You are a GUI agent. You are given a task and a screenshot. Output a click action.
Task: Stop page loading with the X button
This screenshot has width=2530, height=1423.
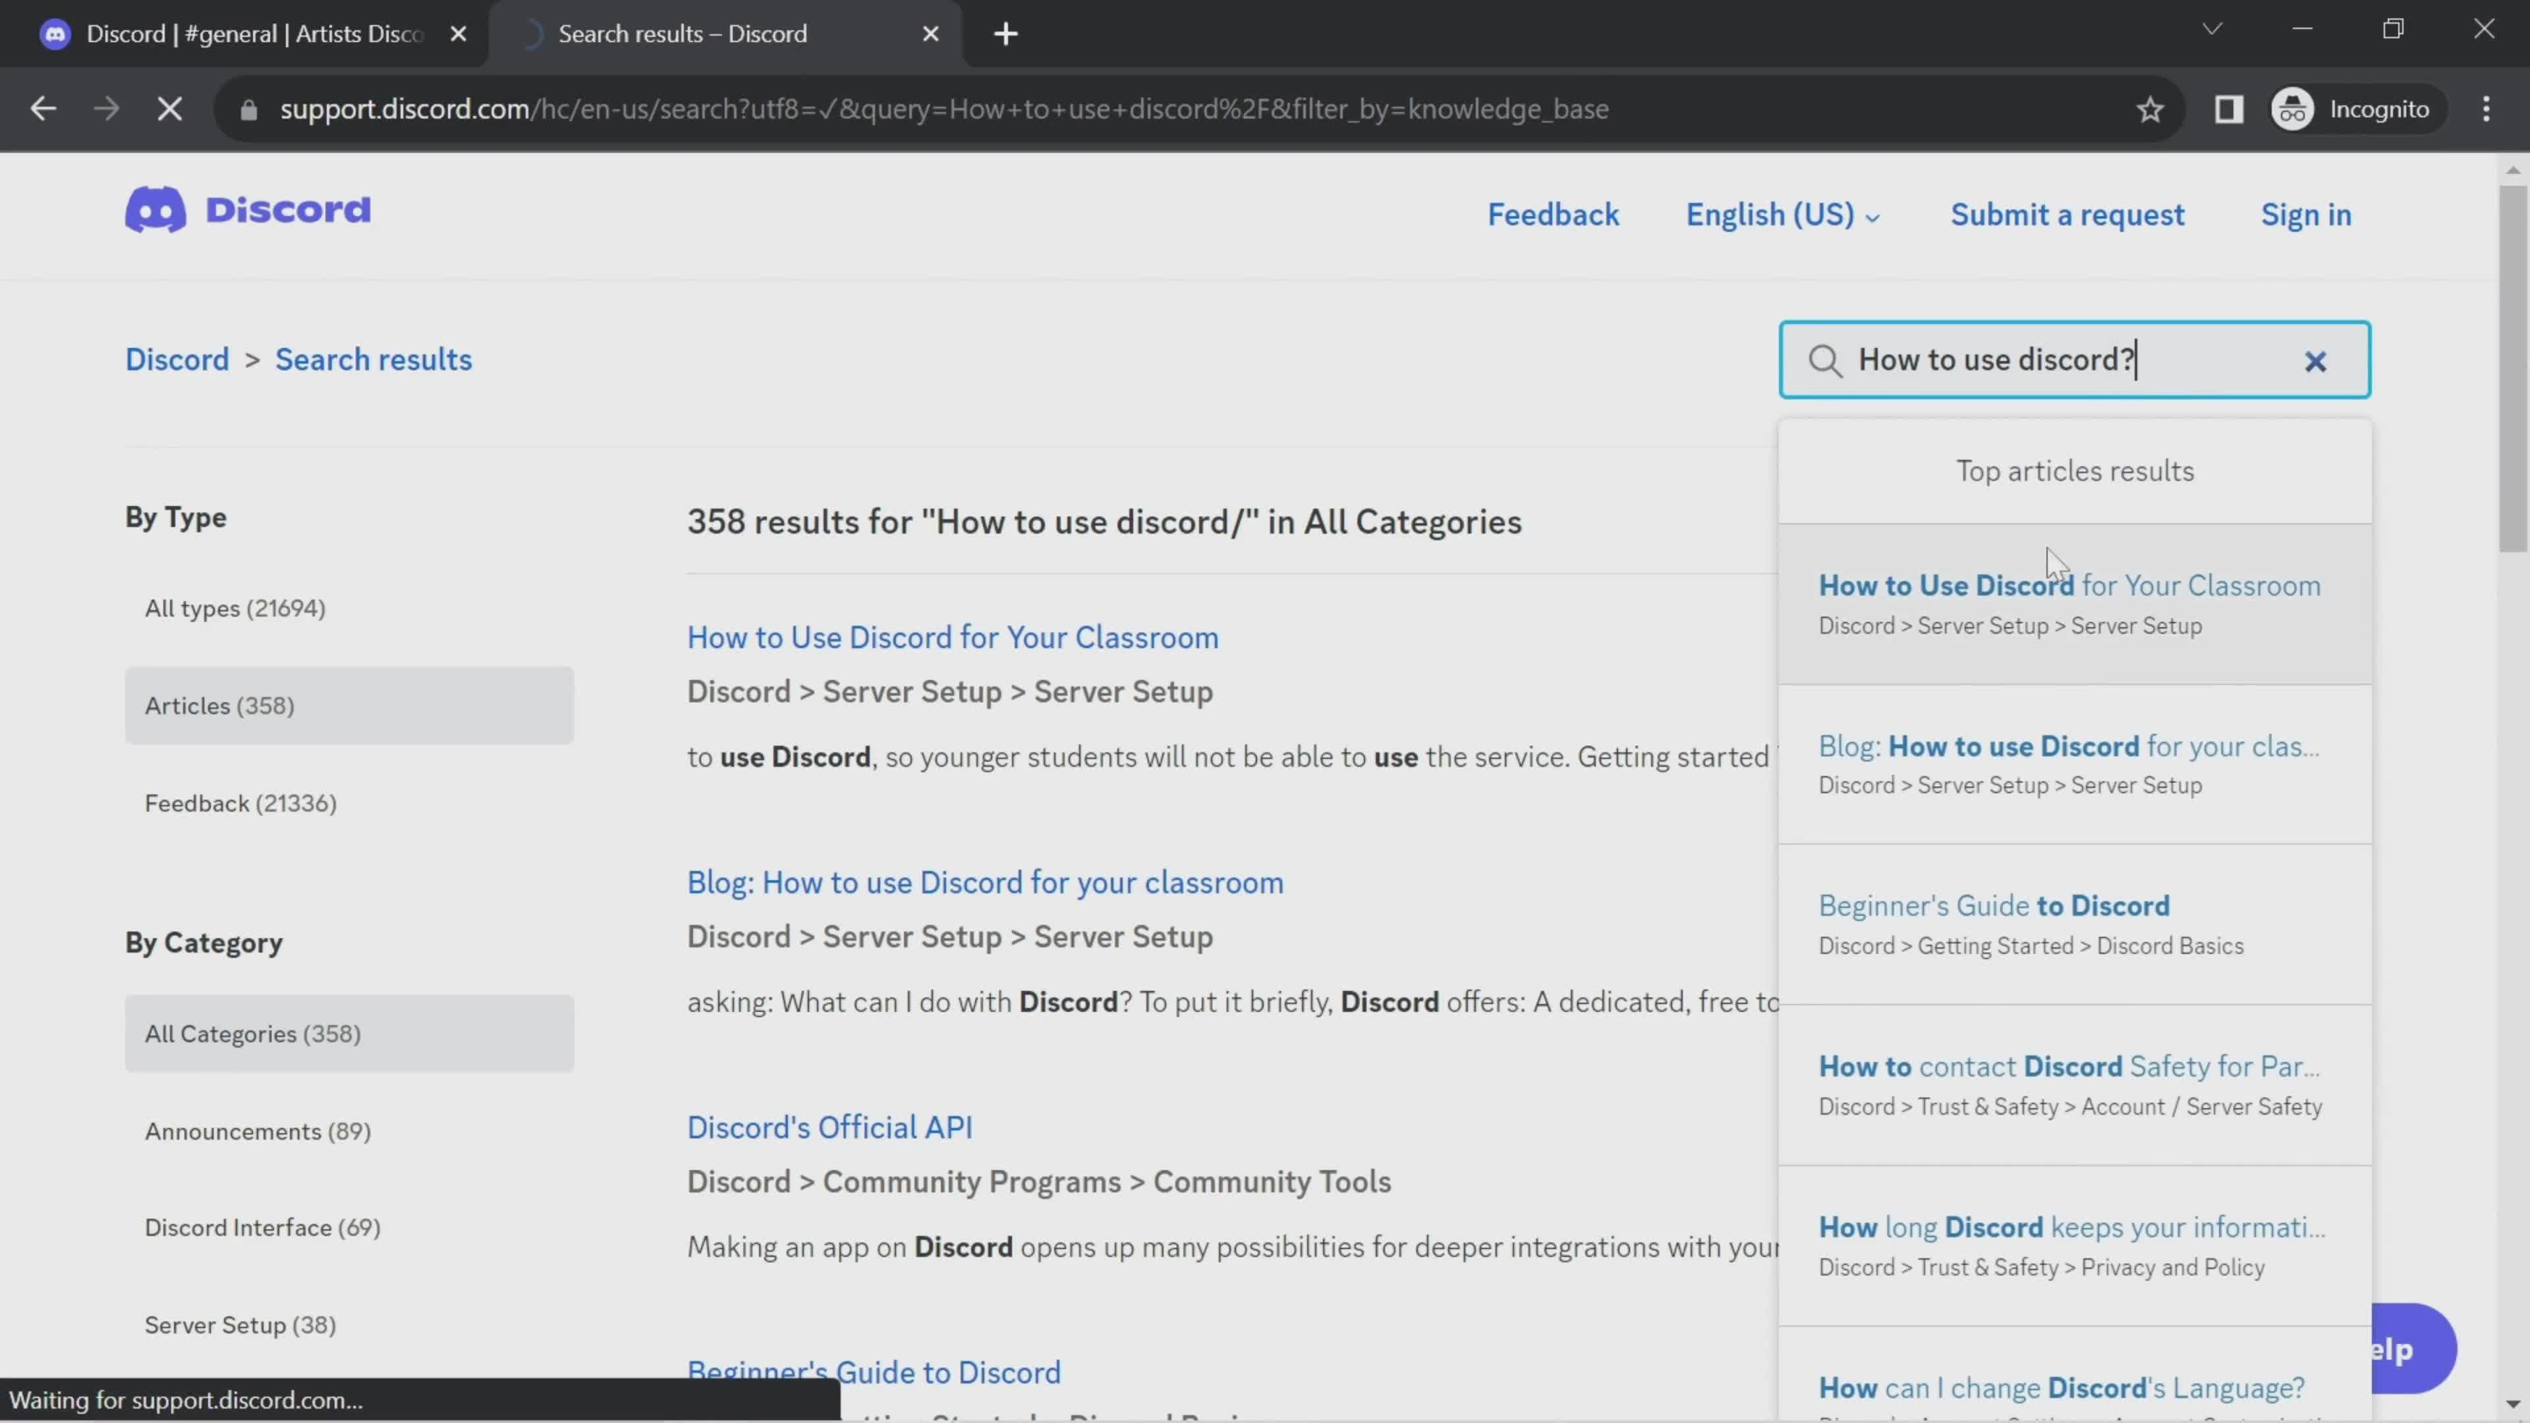170,109
